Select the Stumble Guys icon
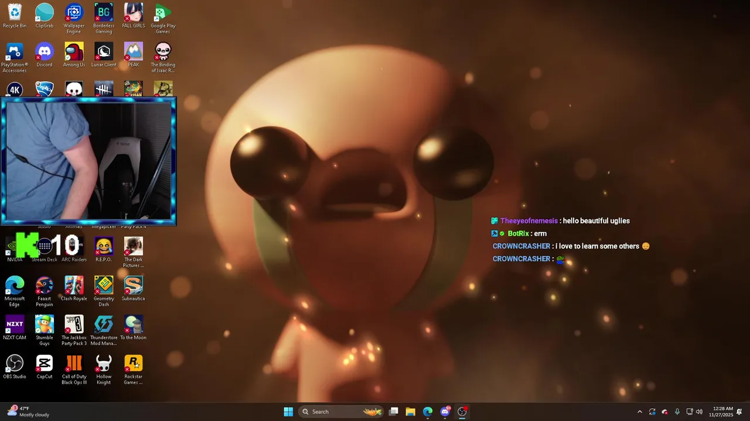The width and height of the screenshot is (750, 421). tap(45, 330)
